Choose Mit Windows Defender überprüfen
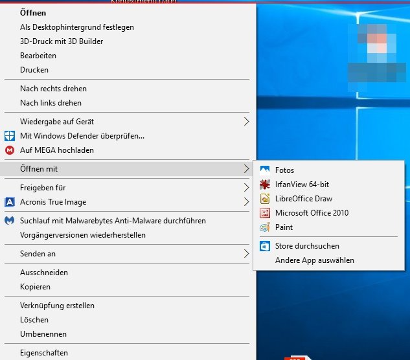Screen dimensions: 410x360 coord(127,136)
